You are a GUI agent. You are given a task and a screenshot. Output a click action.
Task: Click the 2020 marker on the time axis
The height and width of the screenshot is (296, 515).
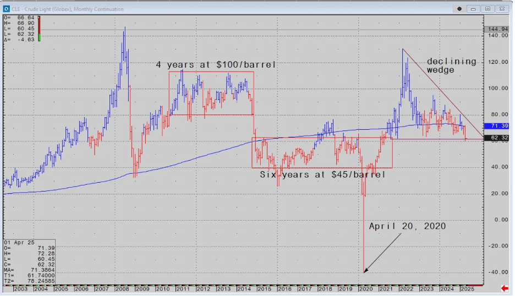point(363,288)
